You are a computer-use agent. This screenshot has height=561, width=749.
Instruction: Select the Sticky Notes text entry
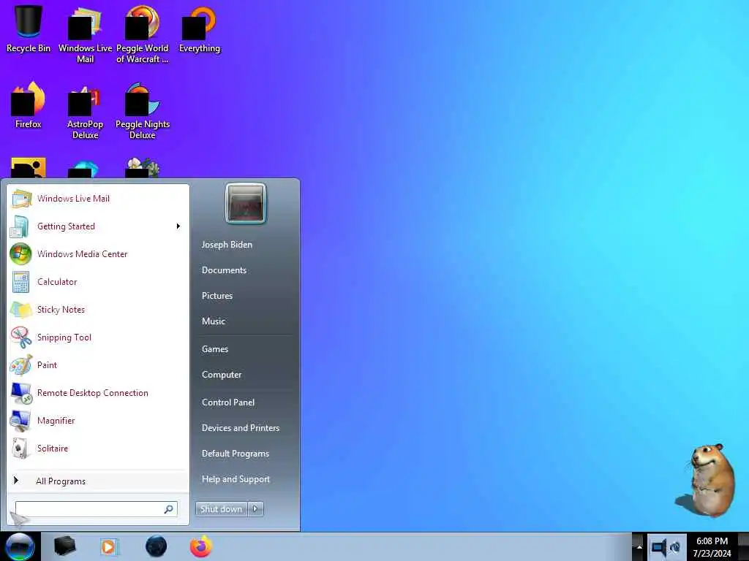pyautogui.click(x=61, y=310)
